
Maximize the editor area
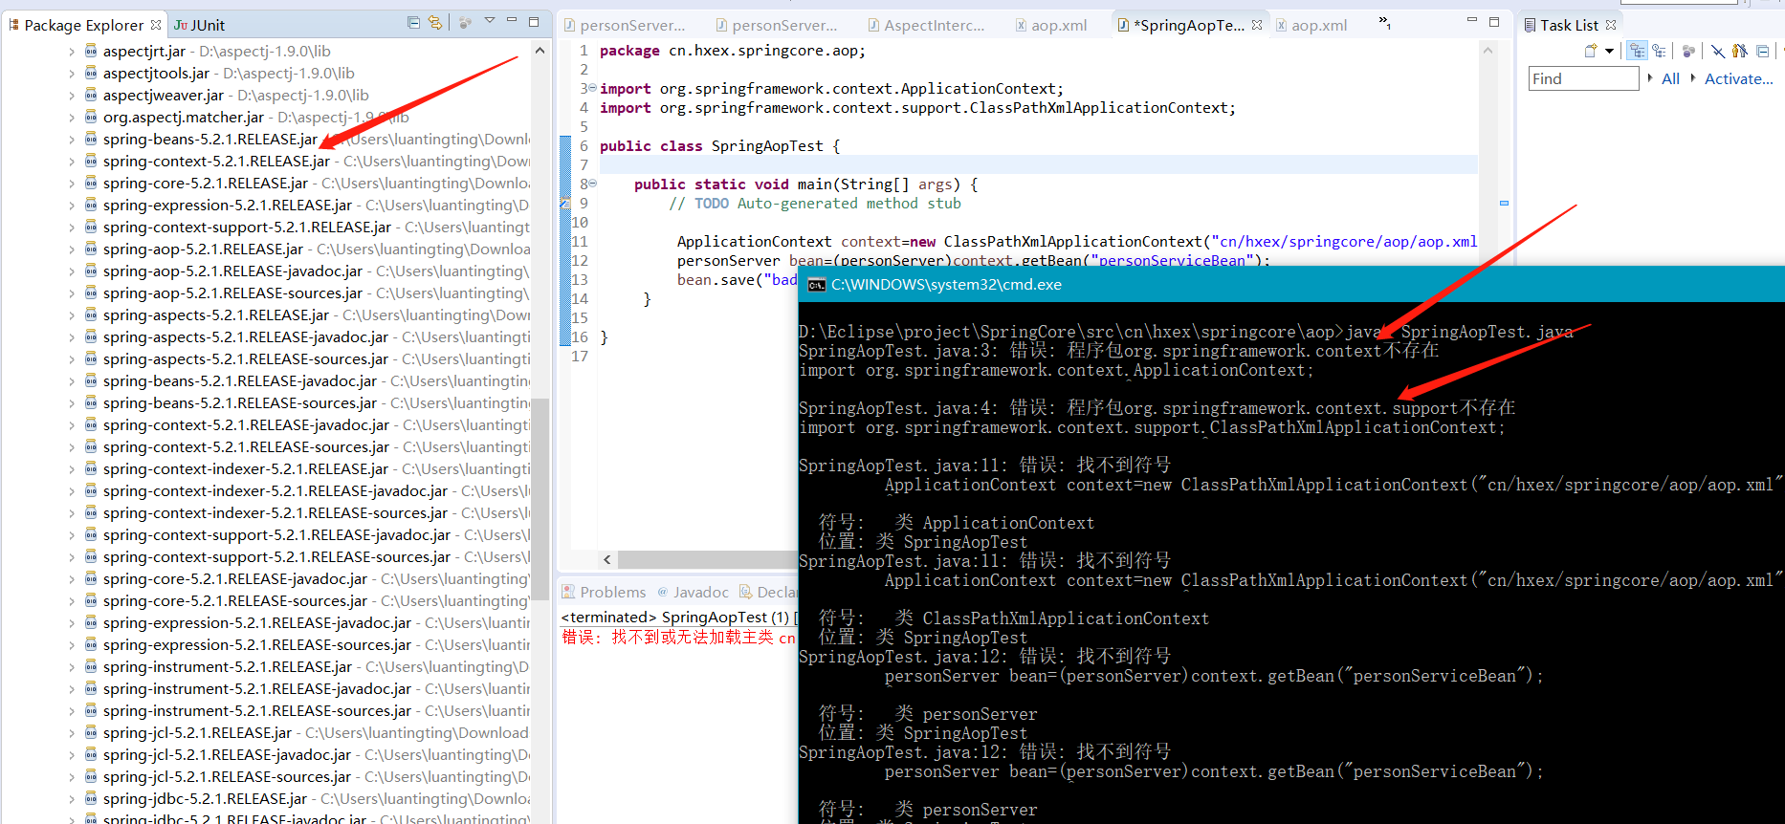tap(1494, 21)
